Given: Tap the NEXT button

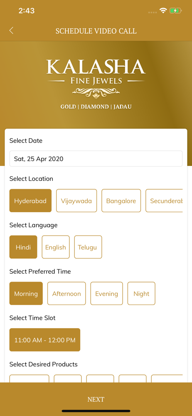Looking at the screenshot, I should (96, 399).
